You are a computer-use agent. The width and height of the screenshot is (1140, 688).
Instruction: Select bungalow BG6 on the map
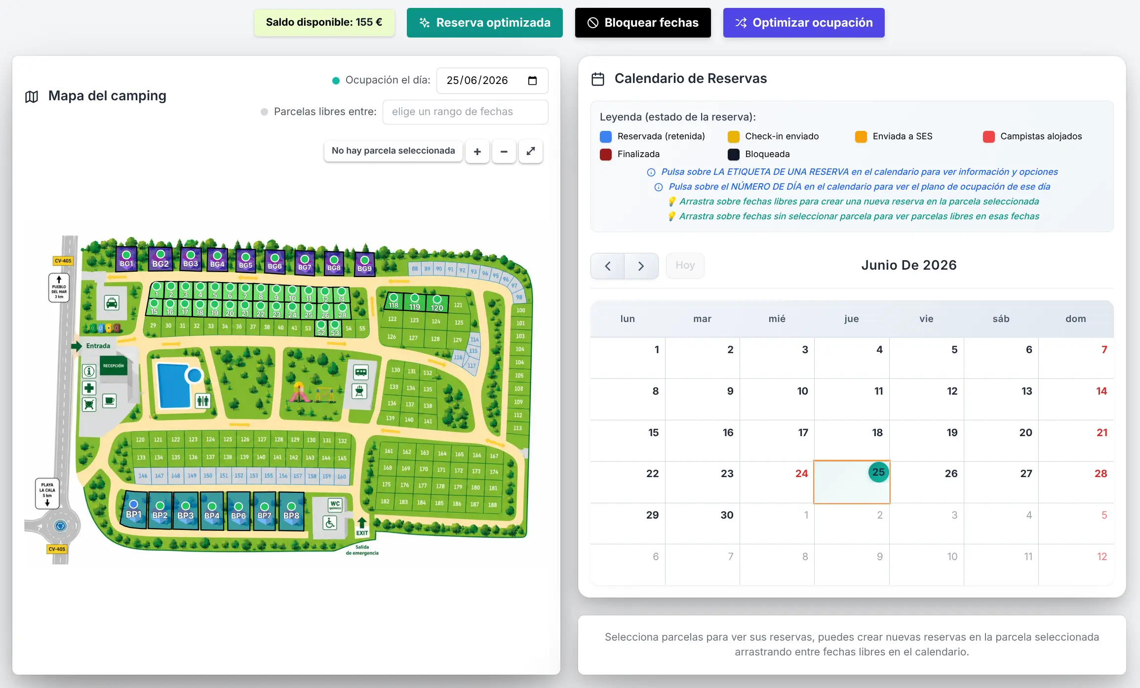(275, 262)
